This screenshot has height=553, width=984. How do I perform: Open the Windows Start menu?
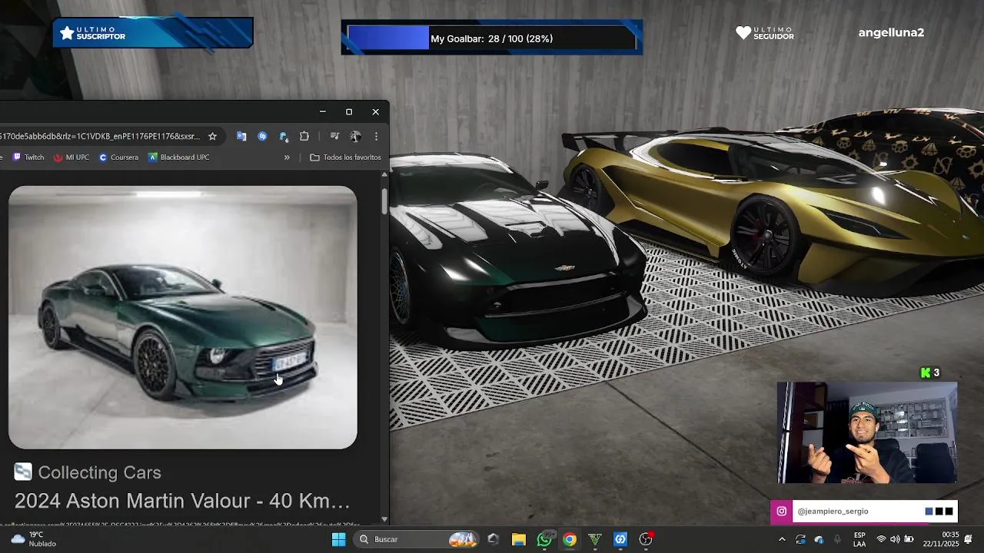338,539
